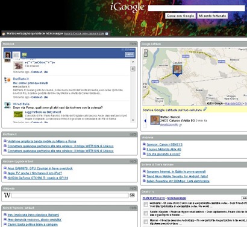The height and width of the screenshot is (227, 247).
Task: Tick the checkbox for the webmaster email
Action: [x=146, y=205]
